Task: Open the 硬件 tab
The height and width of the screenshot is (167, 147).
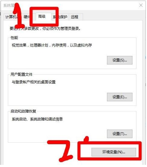Action: pos(27,17)
